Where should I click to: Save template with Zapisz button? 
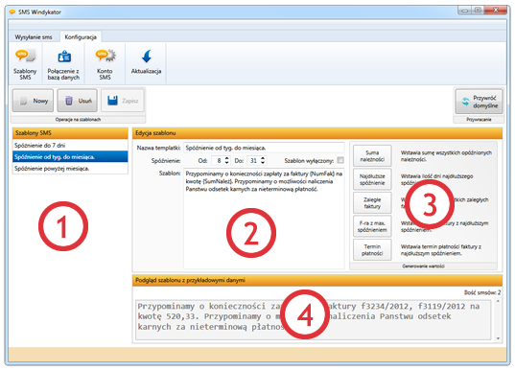pos(122,101)
